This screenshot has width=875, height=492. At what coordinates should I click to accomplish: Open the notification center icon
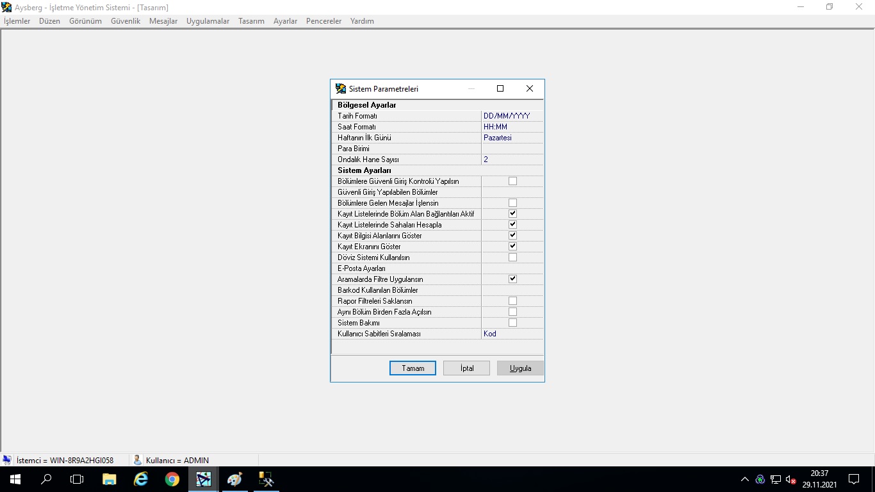(x=853, y=479)
